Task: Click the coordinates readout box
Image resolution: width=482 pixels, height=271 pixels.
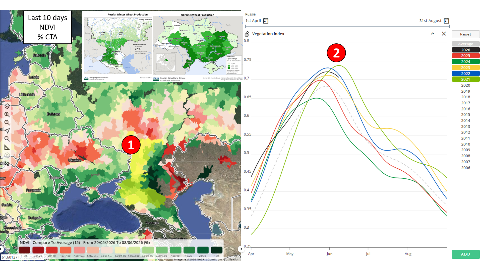Action: 23,257
